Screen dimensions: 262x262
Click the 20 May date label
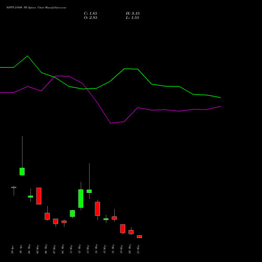130,249
